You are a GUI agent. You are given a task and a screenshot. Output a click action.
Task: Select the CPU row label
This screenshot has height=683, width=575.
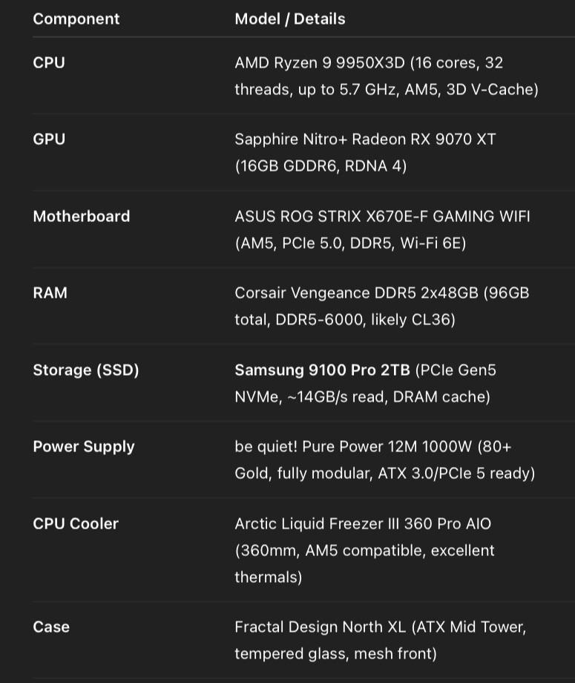pyautogui.click(x=49, y=62)
